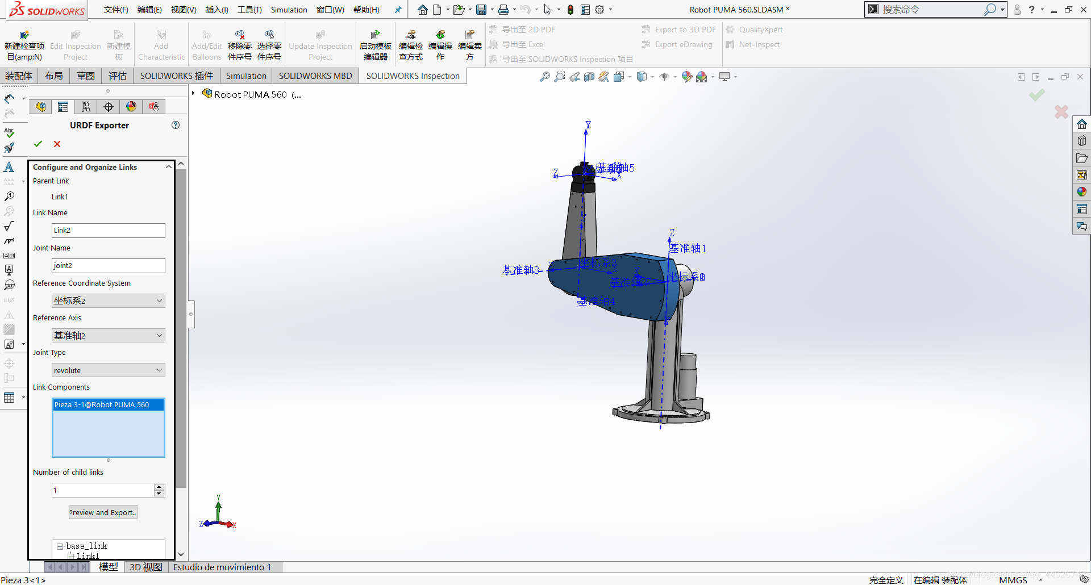Click 新建检查项目 new inspection project

tap(24, 45)
